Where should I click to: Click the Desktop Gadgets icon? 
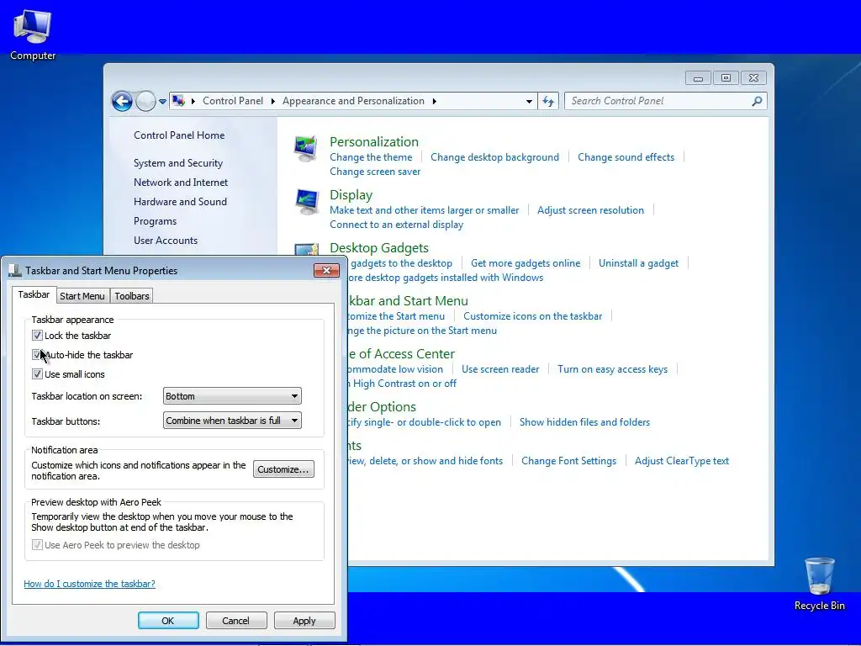tap(306, 250)
